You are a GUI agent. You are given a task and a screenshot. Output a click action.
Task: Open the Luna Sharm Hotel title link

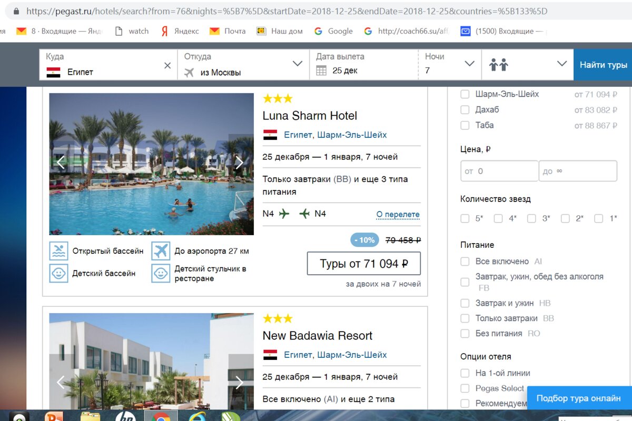tap(310, 116)
